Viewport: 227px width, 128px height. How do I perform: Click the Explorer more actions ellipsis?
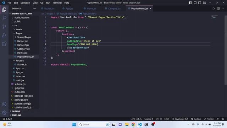tap(34, 9)
